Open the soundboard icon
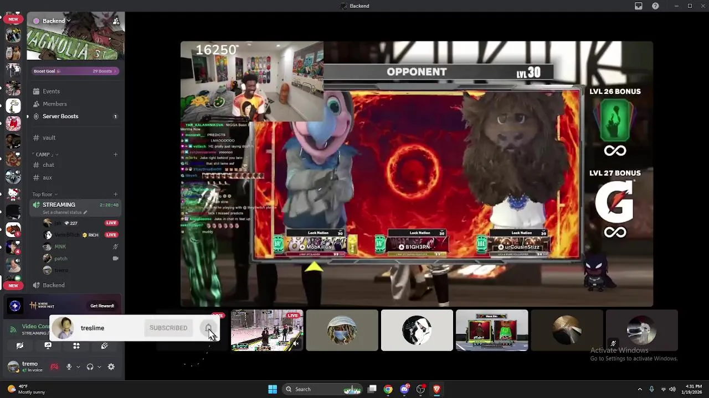 click(x=104, y=345)
